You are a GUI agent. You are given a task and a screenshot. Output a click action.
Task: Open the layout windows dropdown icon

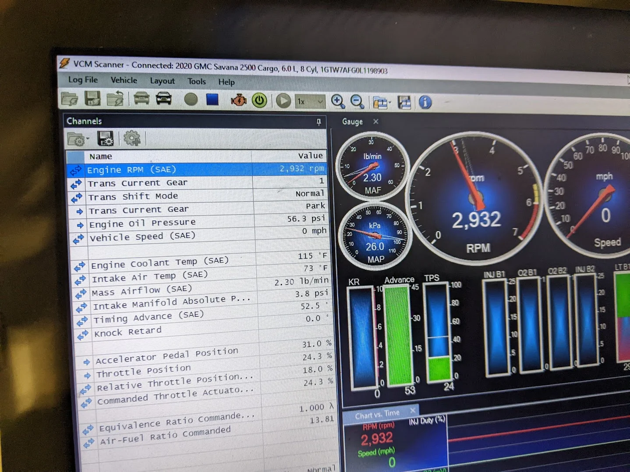pyautogui.click(x=381, y=103)
